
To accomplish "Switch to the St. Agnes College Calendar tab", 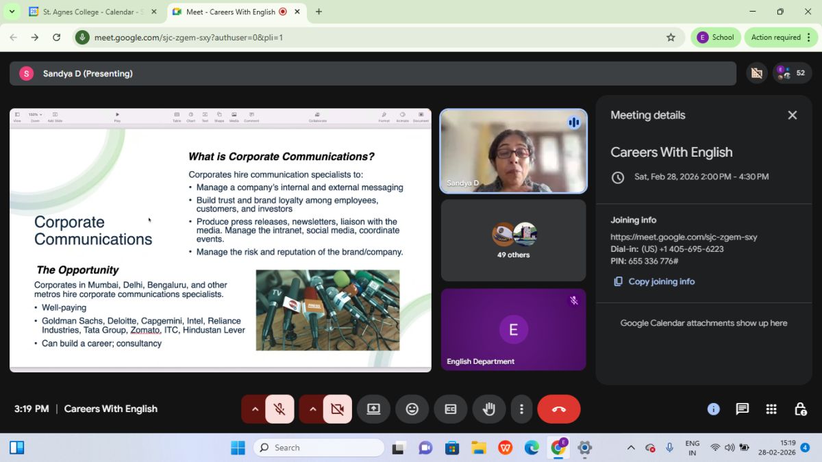I will point(92,12).
